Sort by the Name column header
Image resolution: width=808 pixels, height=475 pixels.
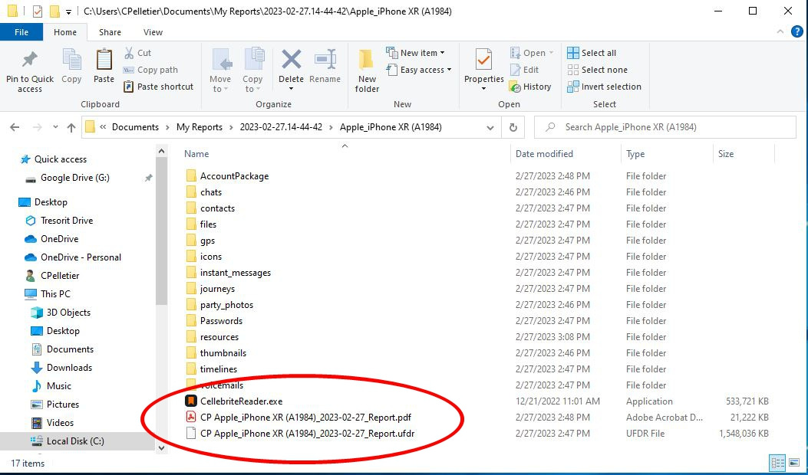197,153
